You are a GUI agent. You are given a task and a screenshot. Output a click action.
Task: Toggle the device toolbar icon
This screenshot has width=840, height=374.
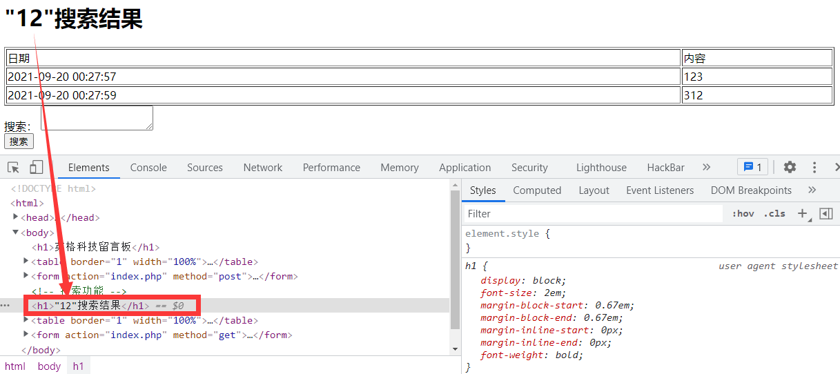[36, 168]
